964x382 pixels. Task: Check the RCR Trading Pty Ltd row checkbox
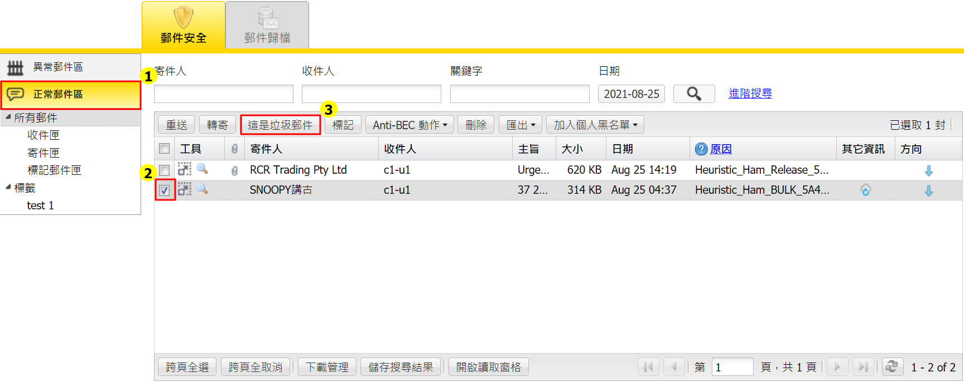click(164, 170)
